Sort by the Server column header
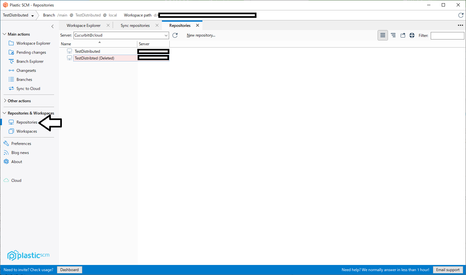This screenshot has width=466, height=275. pyautogui.click(x=153, y=44)
